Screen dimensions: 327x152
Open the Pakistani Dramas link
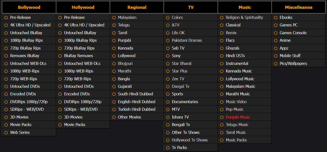pyautogui.click(x=187, y=40)
